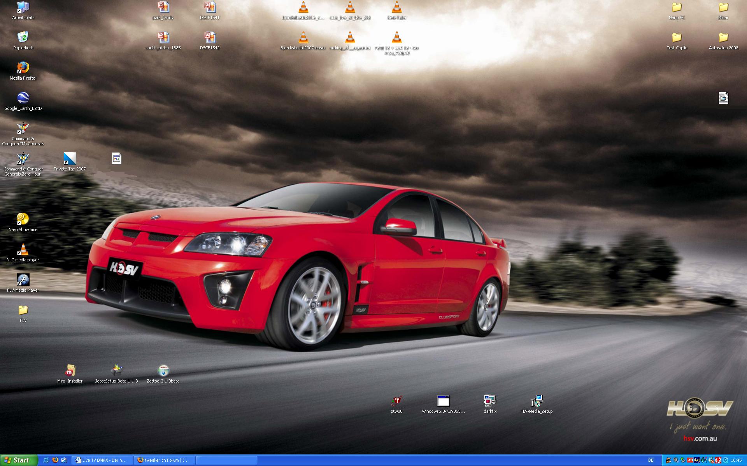Select the Zattoo-3.1.0beta installer icon
This screenshot has height=466, width=747.
click(x=163, y=370)
